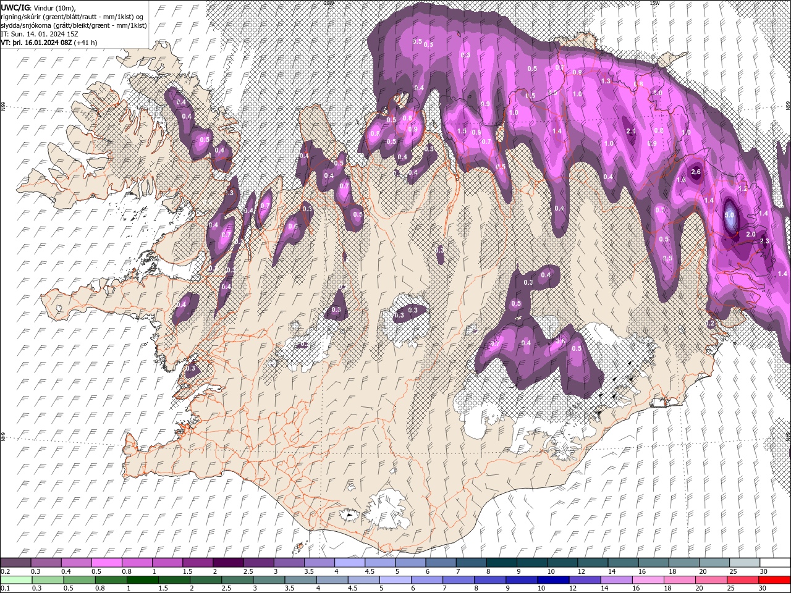Click the darkest green 1 swatch, lower legend
This screenshot has height=593, width=791.
click(142, 579)
